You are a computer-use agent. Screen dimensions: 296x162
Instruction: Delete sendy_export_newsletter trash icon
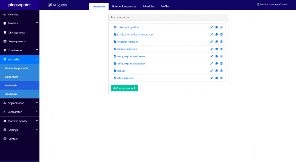click(x=221, y=63)
